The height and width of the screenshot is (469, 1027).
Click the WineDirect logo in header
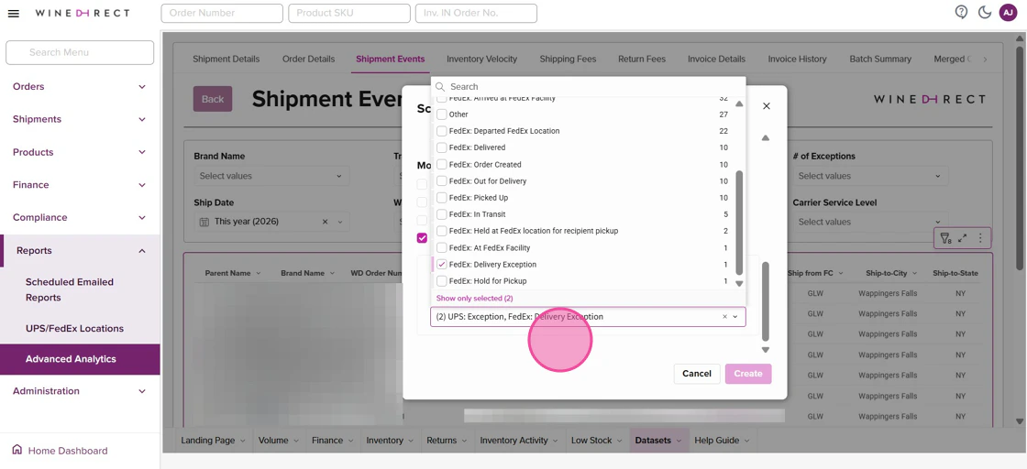(83, 13)
